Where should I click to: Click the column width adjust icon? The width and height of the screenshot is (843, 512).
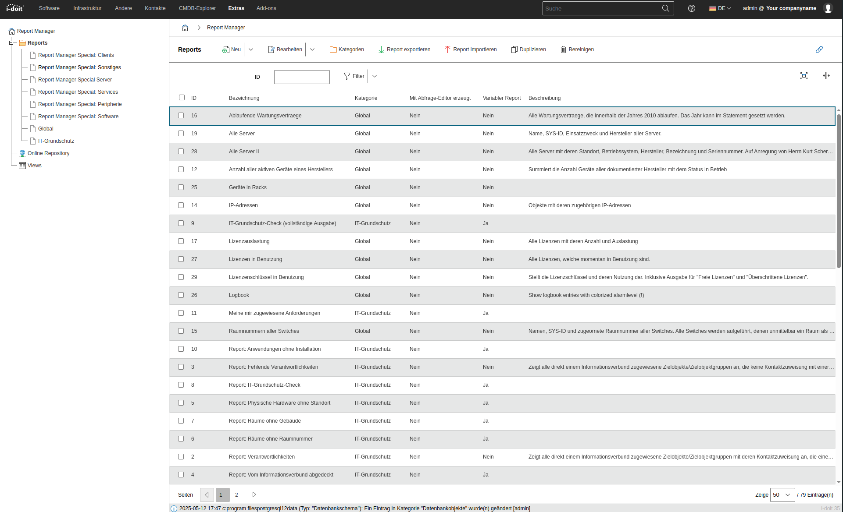click(x=826, y=76)
